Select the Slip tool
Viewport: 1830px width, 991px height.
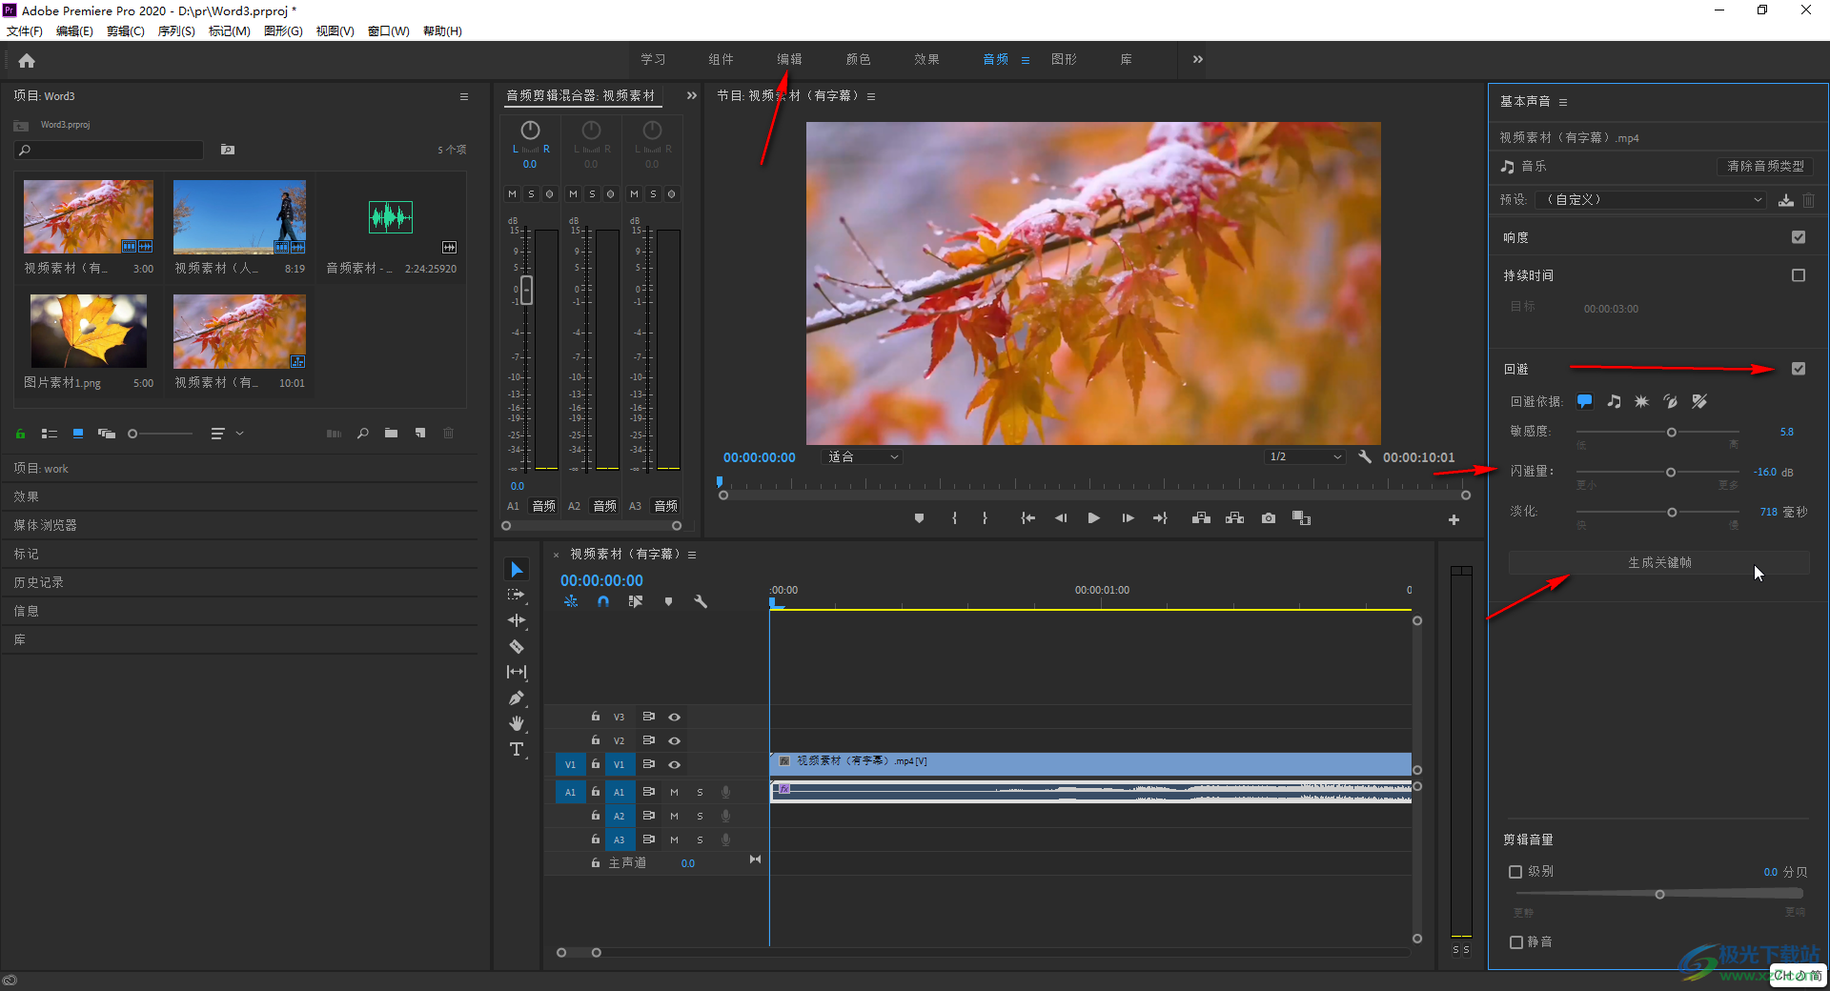pos(517,672)
